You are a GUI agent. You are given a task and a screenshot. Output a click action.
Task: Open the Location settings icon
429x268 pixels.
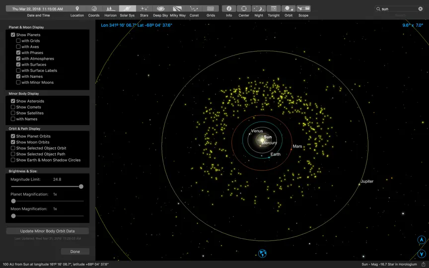click(x=77, y=9)
